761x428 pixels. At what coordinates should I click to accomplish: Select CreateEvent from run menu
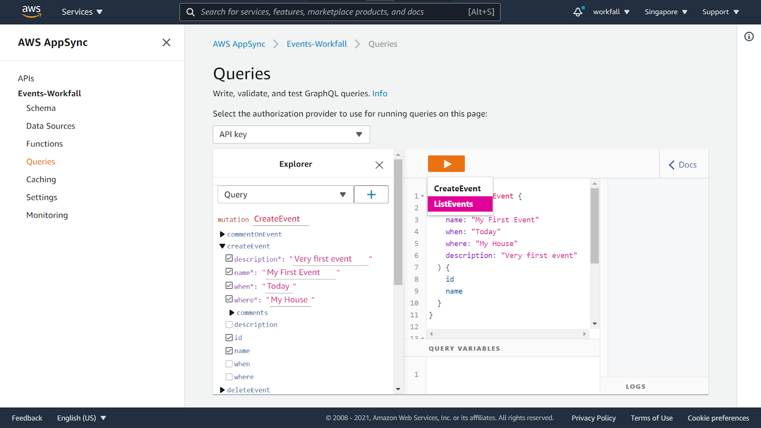coord(460,188)
